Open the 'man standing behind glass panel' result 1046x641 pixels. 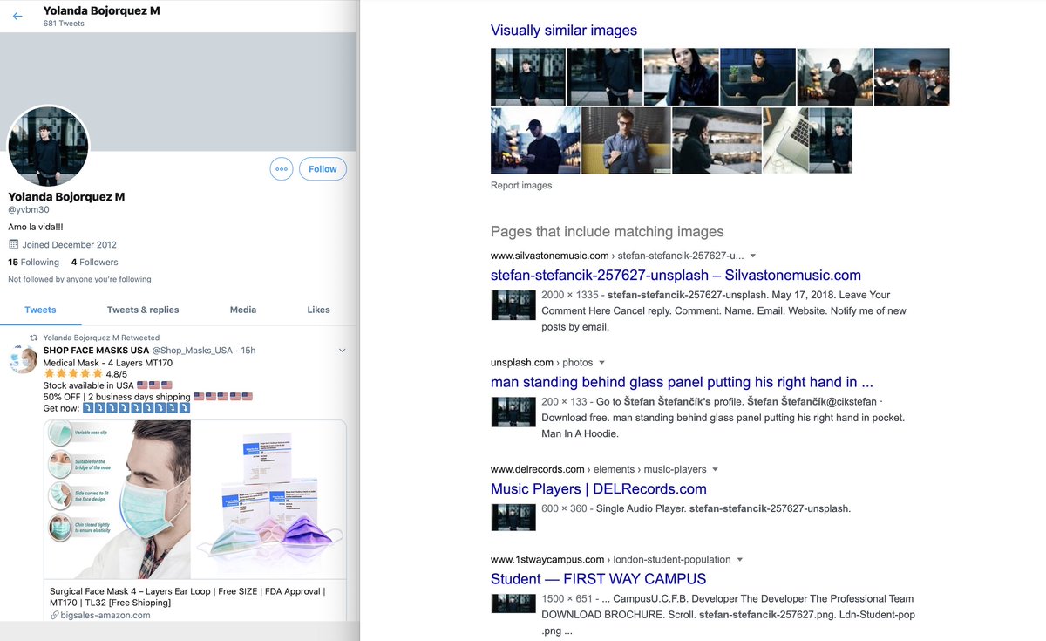click(682, 382)
